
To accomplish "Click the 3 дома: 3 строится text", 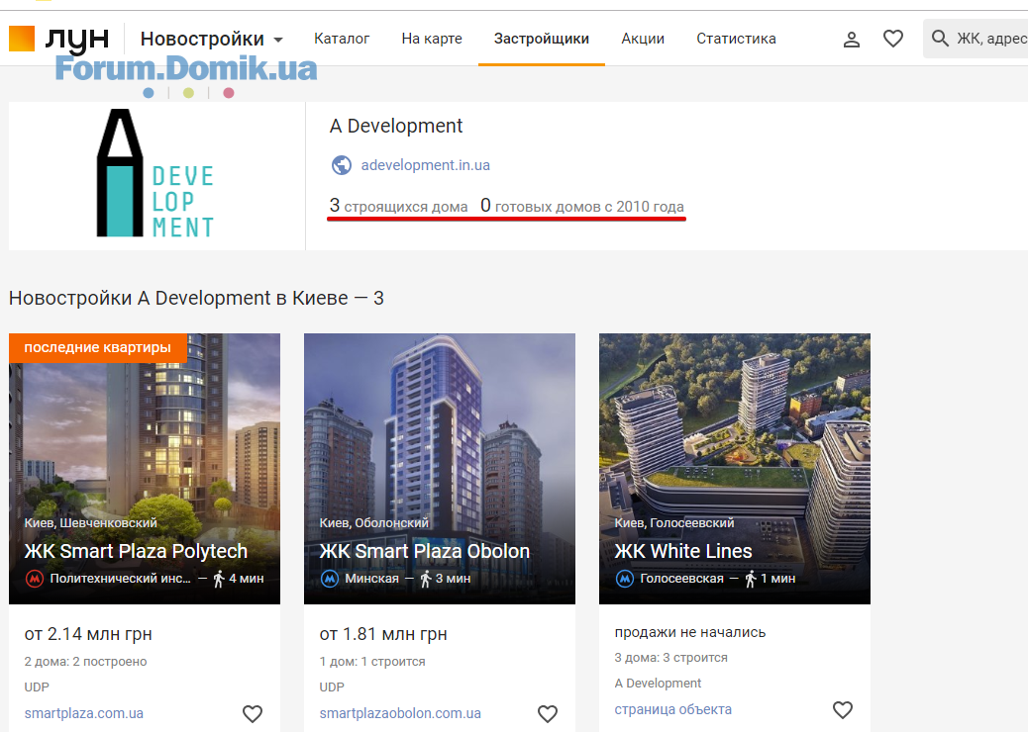I will click(x=670, y=658).
